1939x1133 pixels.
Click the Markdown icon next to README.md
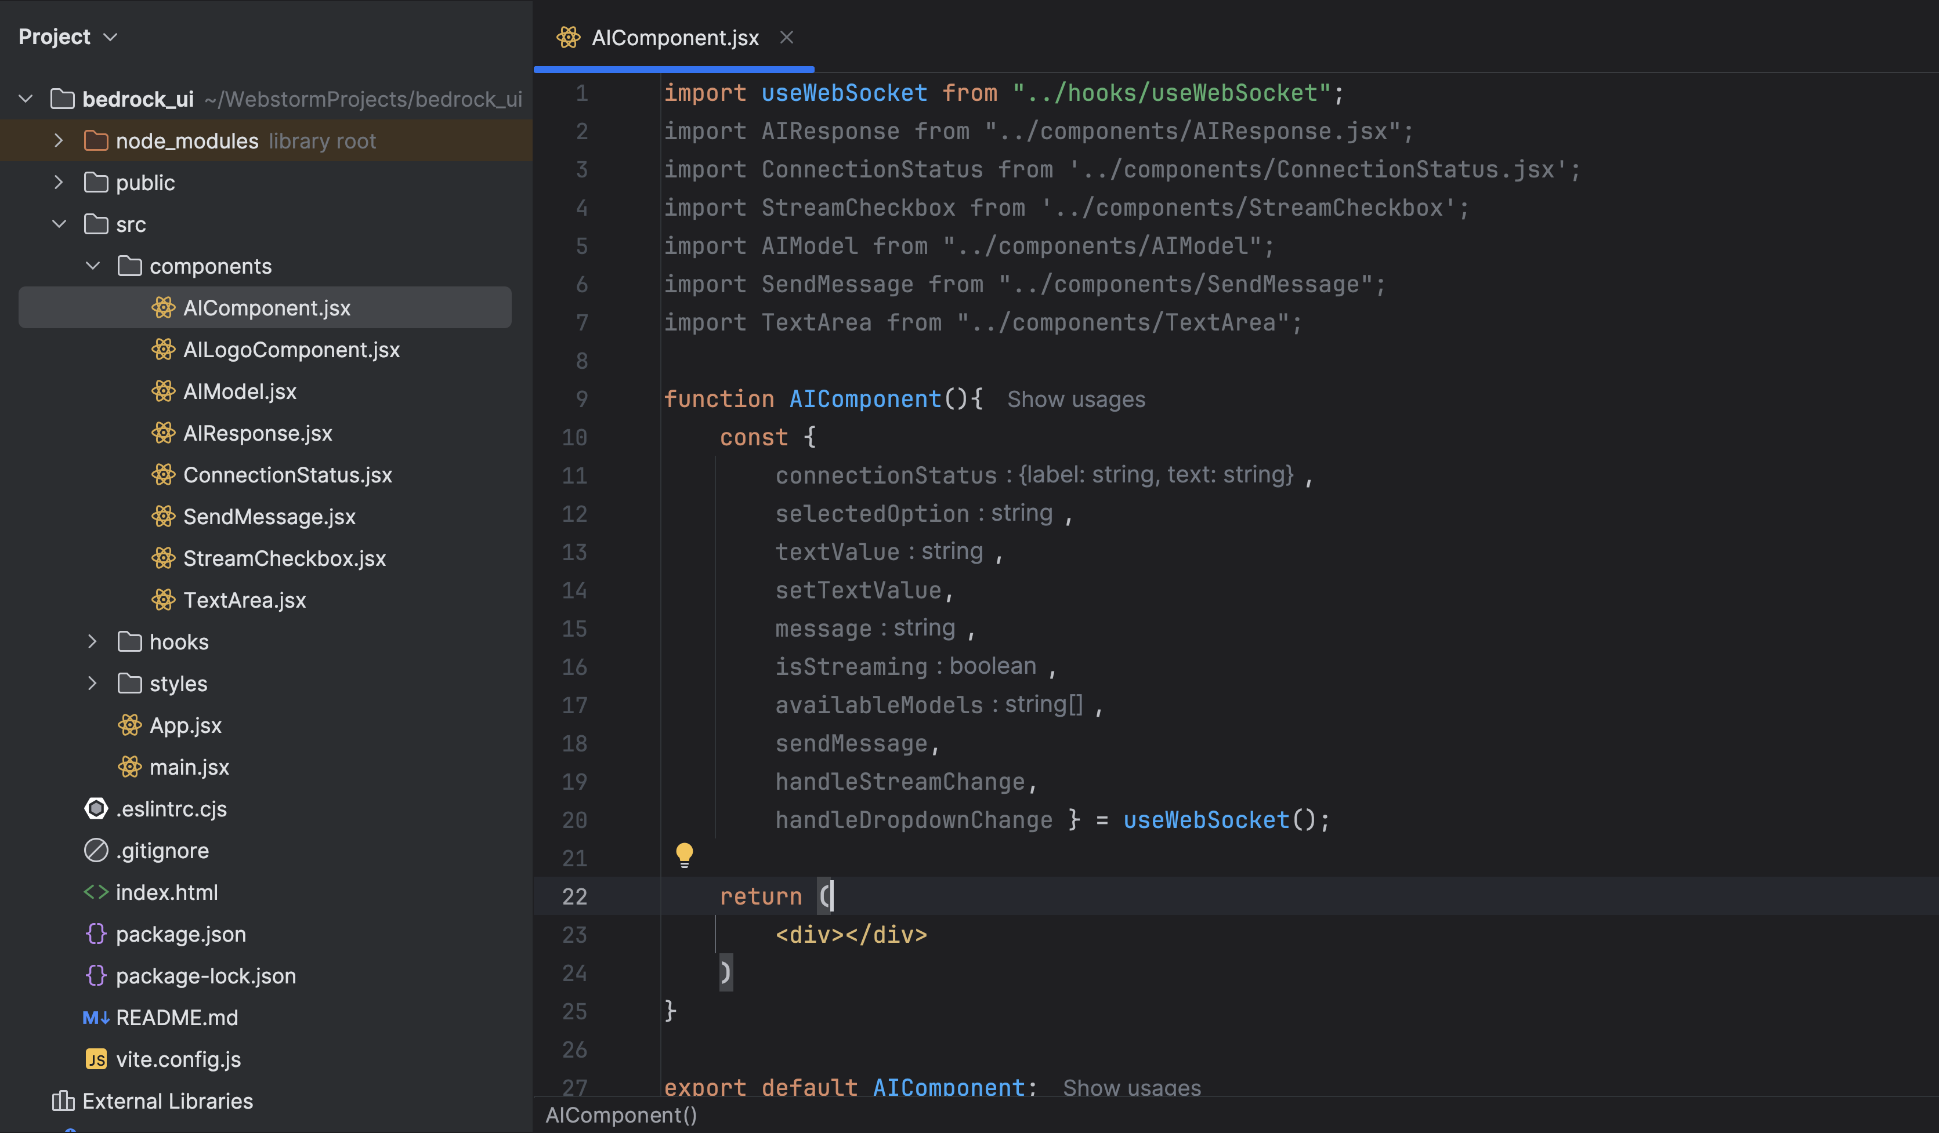pyautogui.click(x=95, y=1018)
